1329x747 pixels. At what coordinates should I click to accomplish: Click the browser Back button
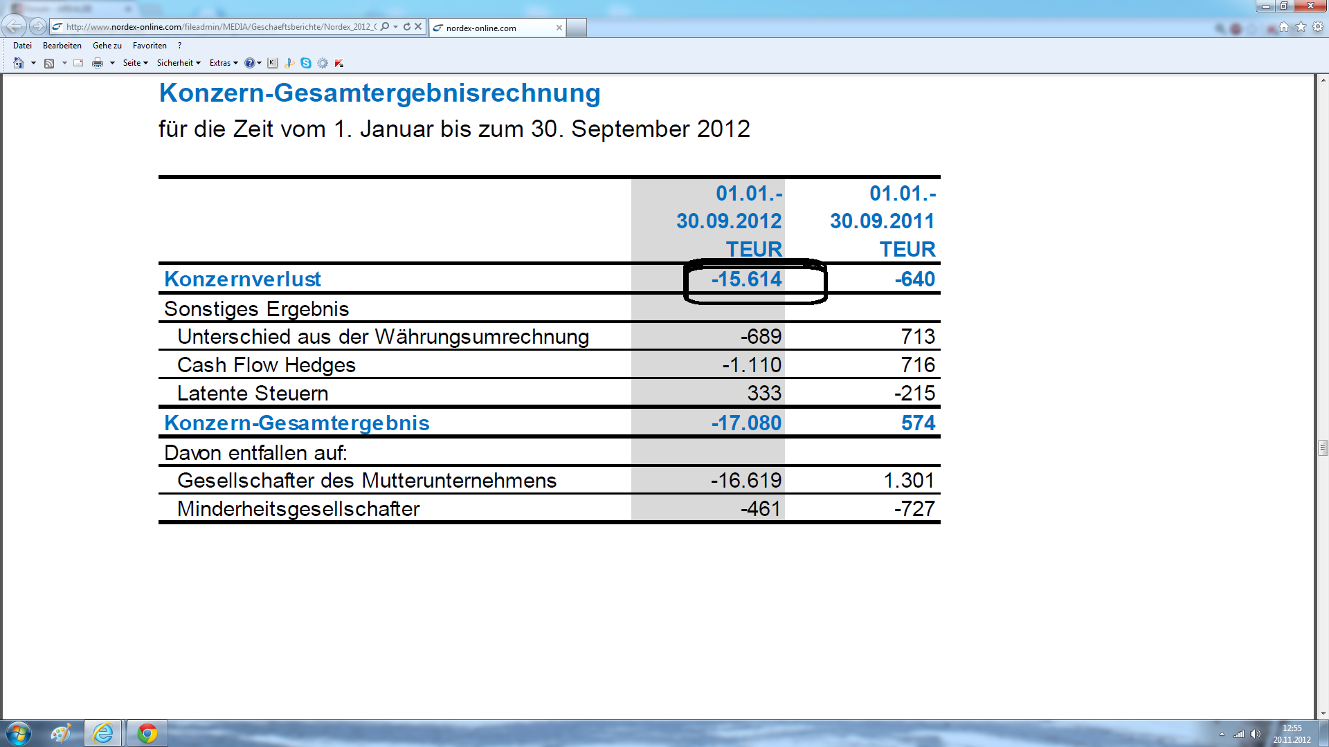[x=13, y=27]
